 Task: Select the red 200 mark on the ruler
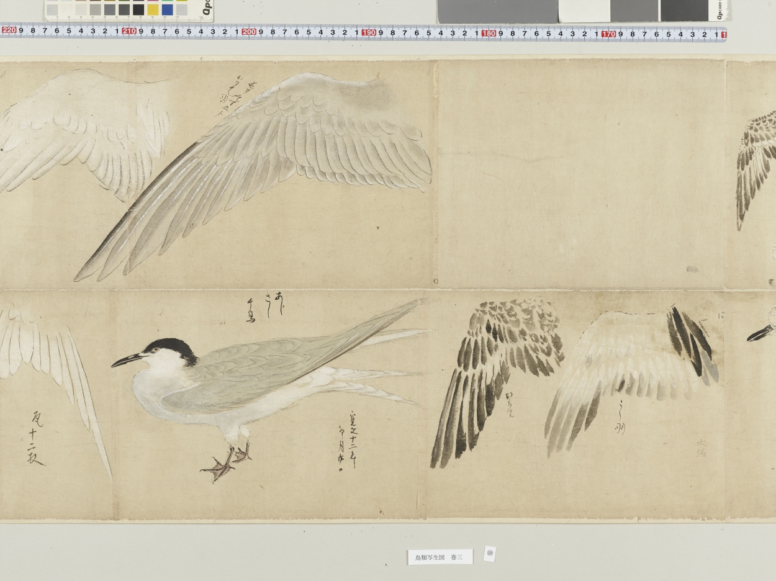pyautogui.click(x=249, y=32)
